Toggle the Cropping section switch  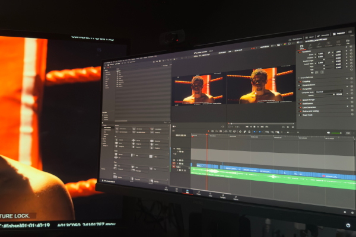point(300,81)
